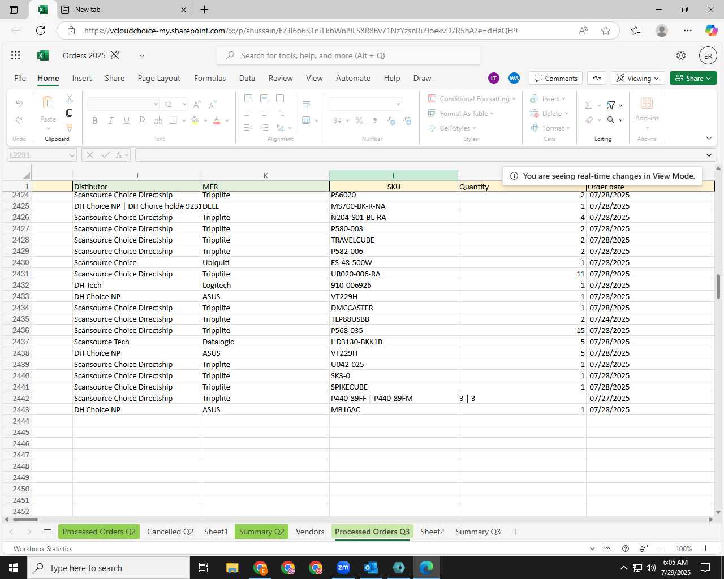
Task: Click the activity catch-up icon beside Comments
Action: tap(597, 78)
